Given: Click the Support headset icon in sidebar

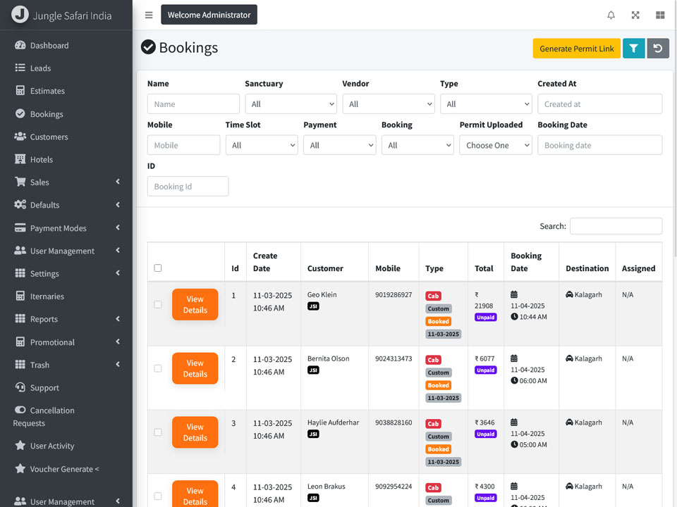Looking at the screenshot, I should [20, 387].
